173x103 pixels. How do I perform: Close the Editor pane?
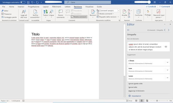[170, 24]
